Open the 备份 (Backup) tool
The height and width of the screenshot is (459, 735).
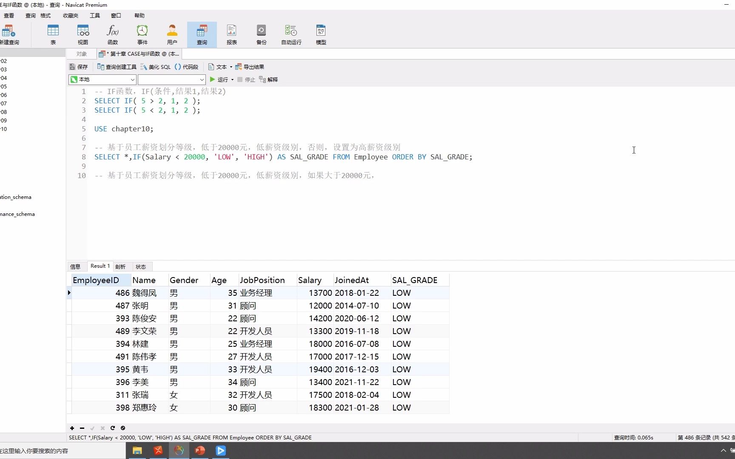click(x=261, y=34)
